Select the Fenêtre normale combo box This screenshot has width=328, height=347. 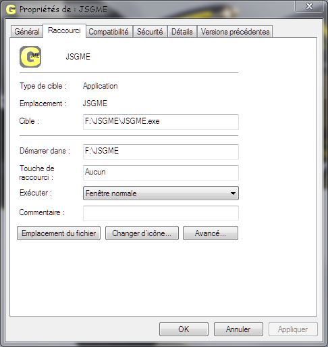coord(161,193)
